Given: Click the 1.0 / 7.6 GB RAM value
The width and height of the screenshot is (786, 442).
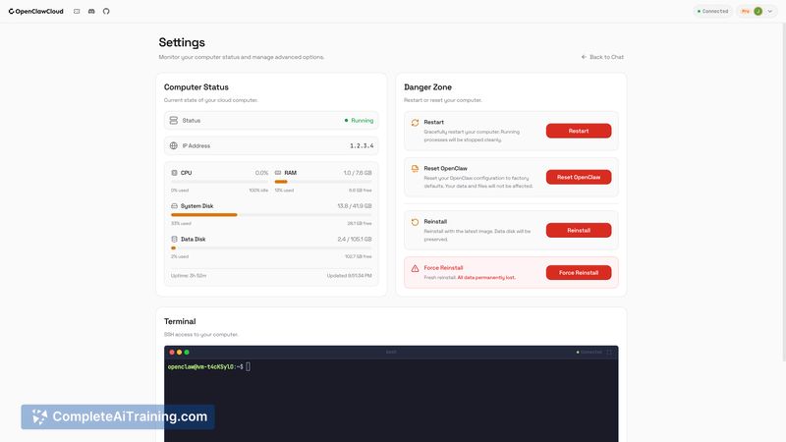Looking at the screenshot, I should tap(358, 173).
